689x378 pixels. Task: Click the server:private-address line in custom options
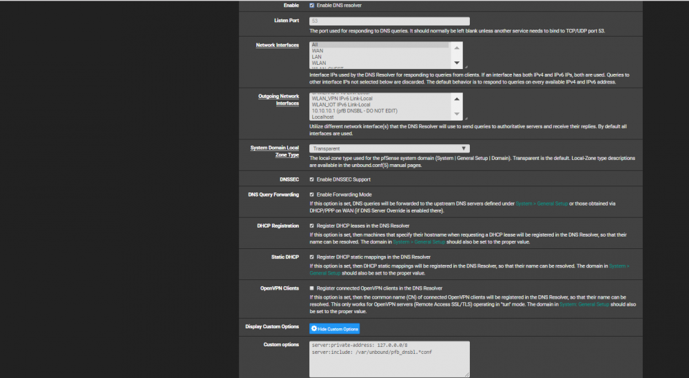(x=360, y=346)
